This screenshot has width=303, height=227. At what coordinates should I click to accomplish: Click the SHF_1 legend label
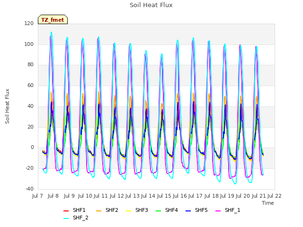[232, 210]
